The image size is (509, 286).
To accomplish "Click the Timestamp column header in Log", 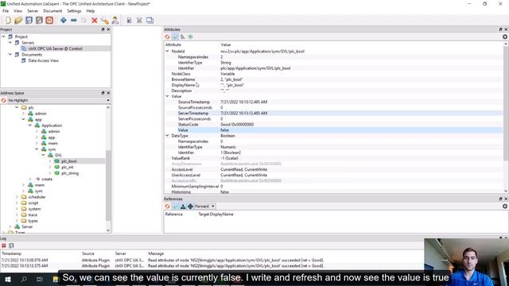I will point(11,253).
